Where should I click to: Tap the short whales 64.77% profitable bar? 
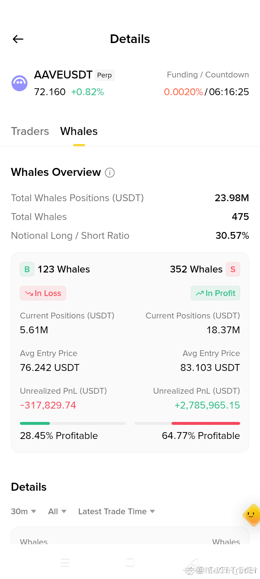tap(187, 423)
